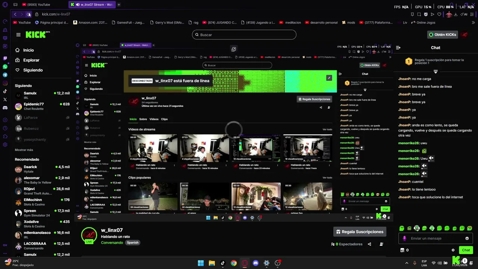
Task: Open the Opera AI toolbar button
Action: 464,14
